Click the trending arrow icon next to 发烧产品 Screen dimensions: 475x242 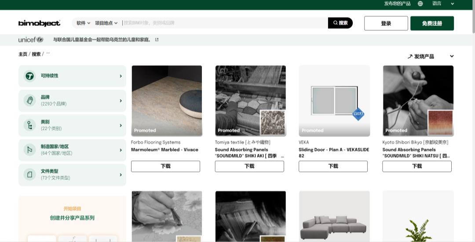click(x=410, y=57)
